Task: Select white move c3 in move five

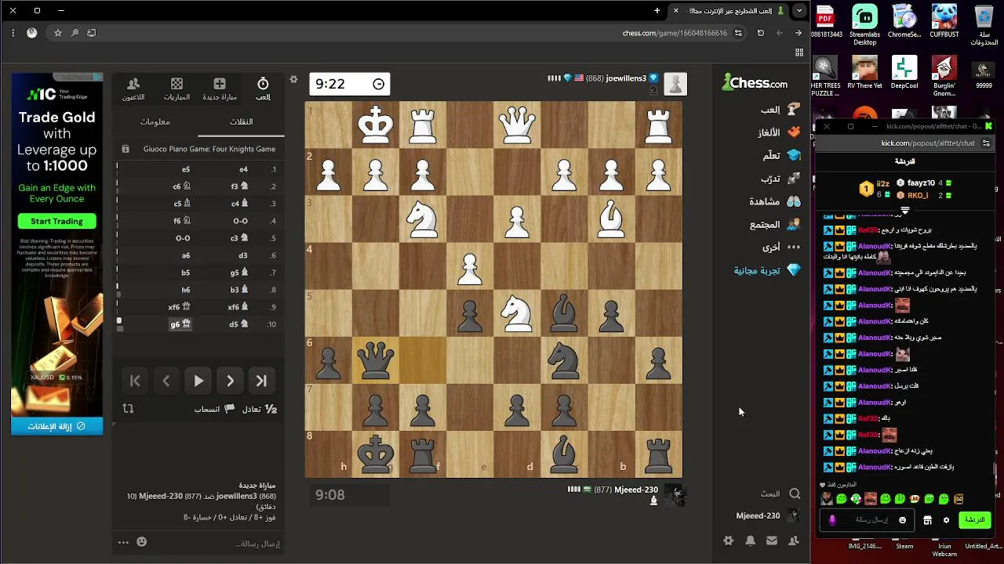Action: pyautogui.click(x=238, y=238)
